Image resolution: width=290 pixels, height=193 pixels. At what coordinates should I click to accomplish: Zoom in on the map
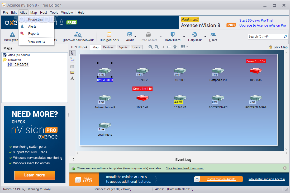pos(151,47)
